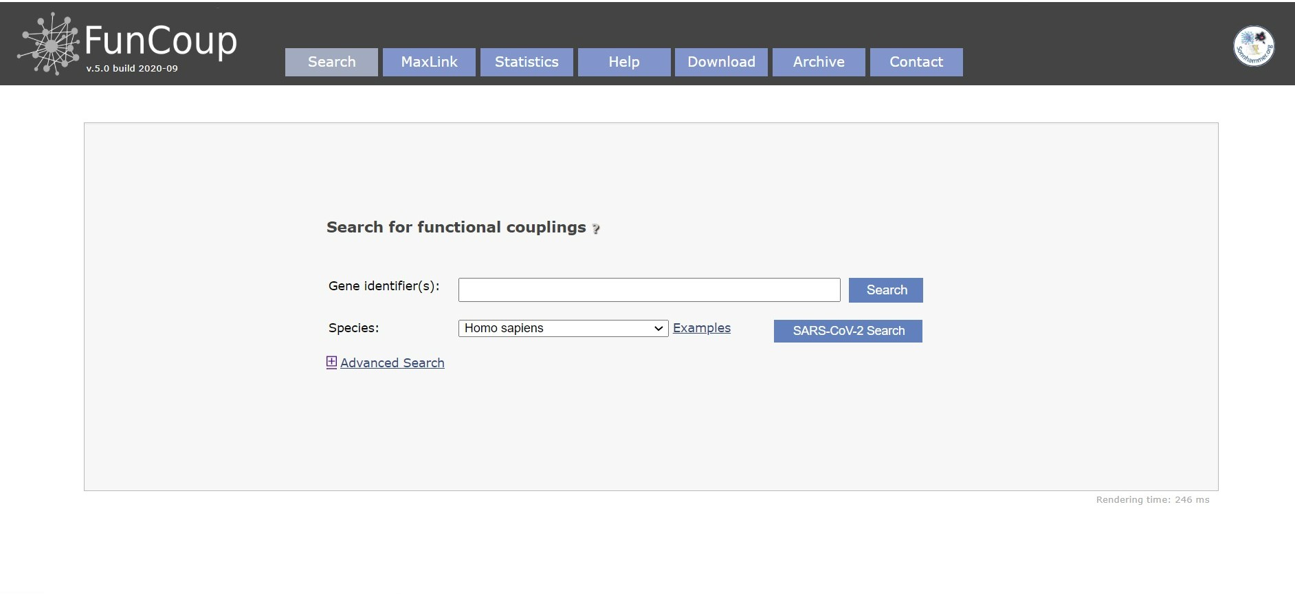Open the Species dropdown
This screenshot has height=597, width=1295.
tap(563, 328)
